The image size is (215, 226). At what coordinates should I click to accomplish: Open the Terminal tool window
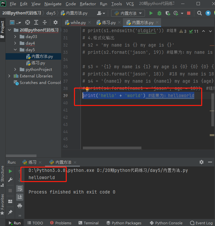[x=88, y=223]
